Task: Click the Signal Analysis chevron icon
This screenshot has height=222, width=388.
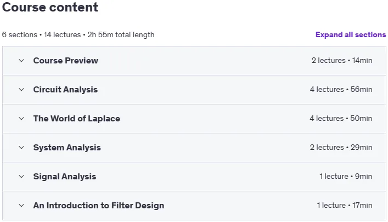Action: pos(21,177)
